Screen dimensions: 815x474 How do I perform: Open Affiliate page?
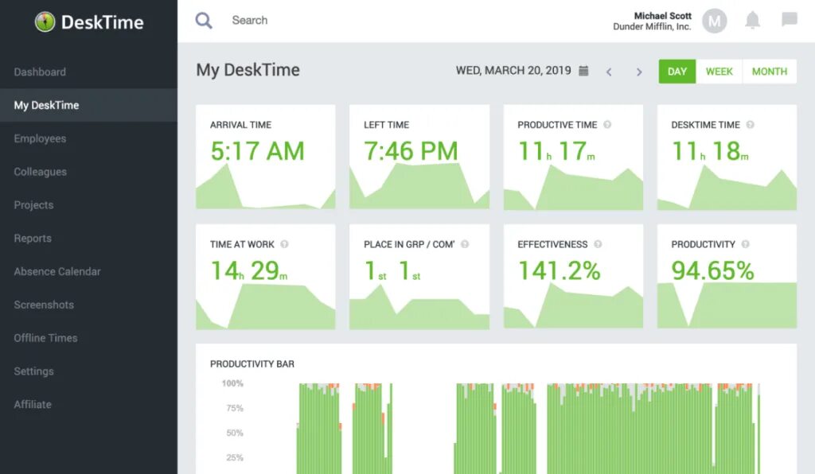[33, 405]
